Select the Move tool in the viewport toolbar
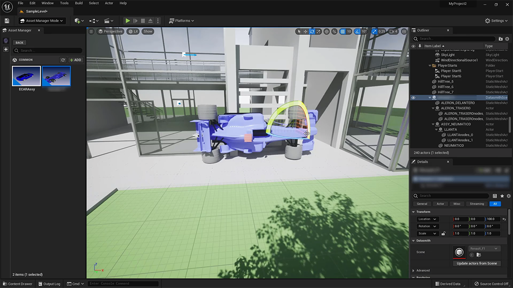 coord(306,31)
